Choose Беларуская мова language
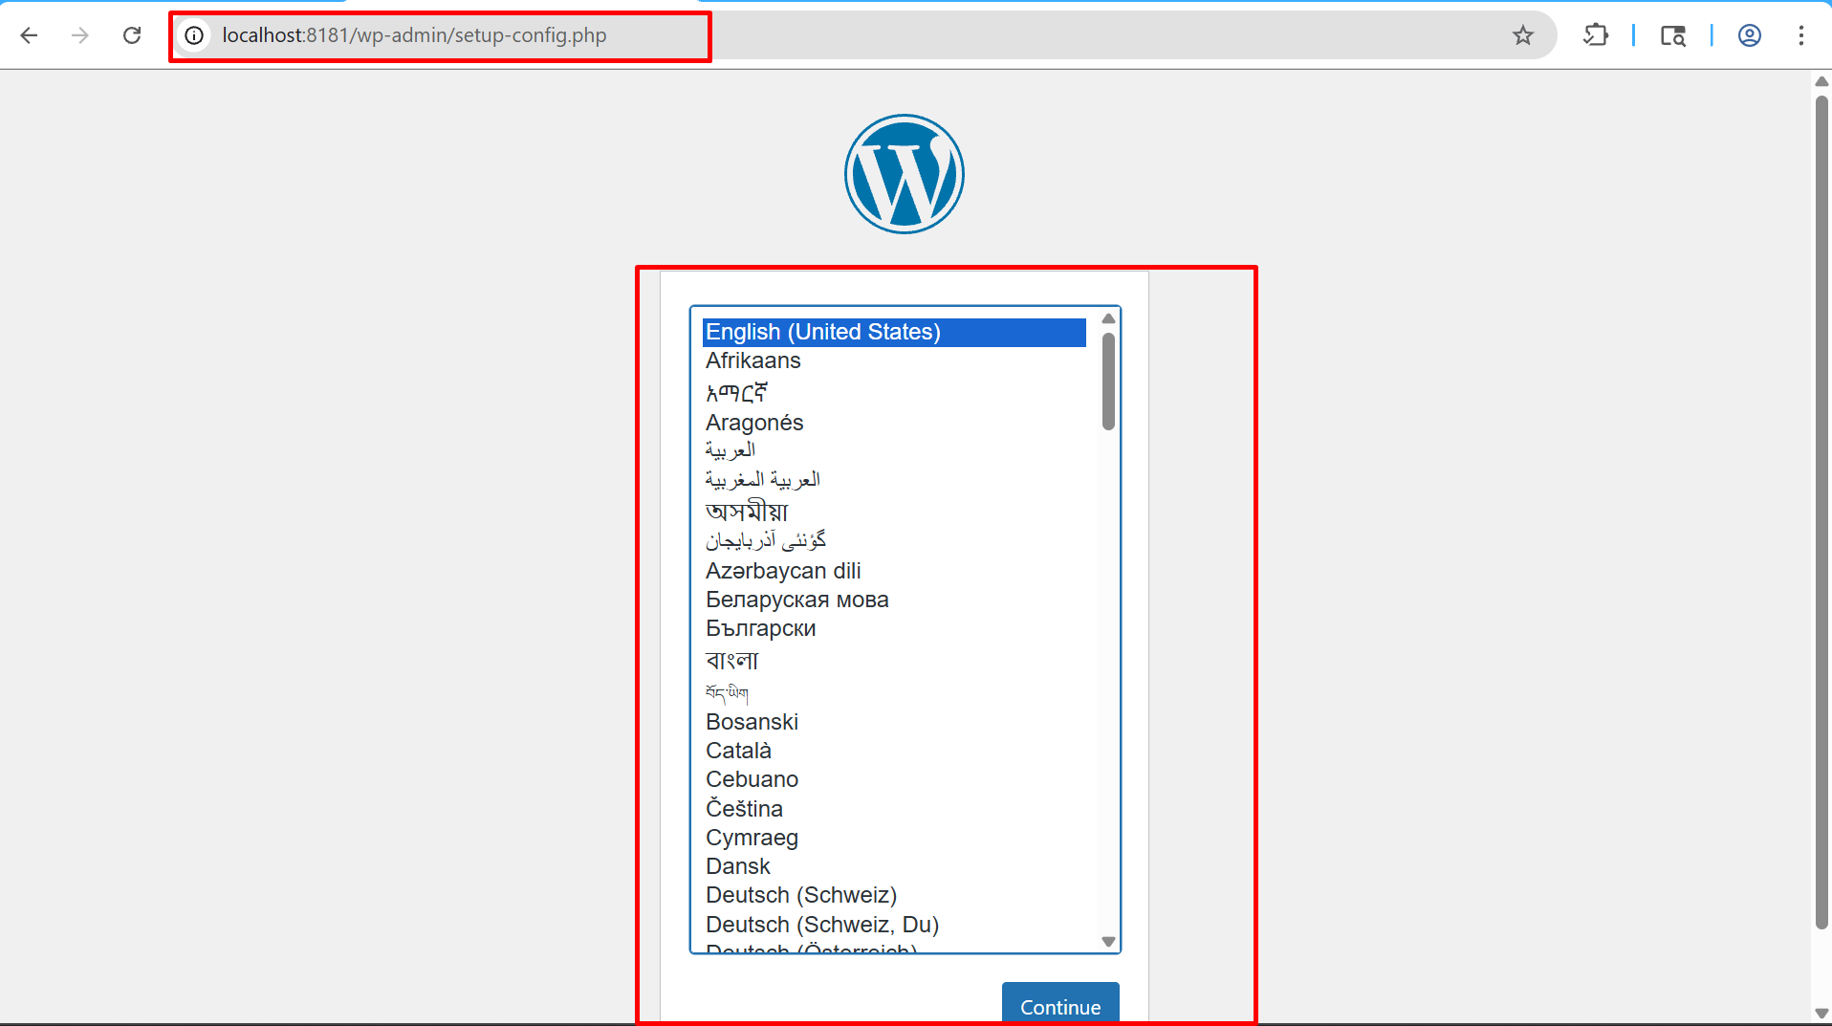 click(894, 600)
